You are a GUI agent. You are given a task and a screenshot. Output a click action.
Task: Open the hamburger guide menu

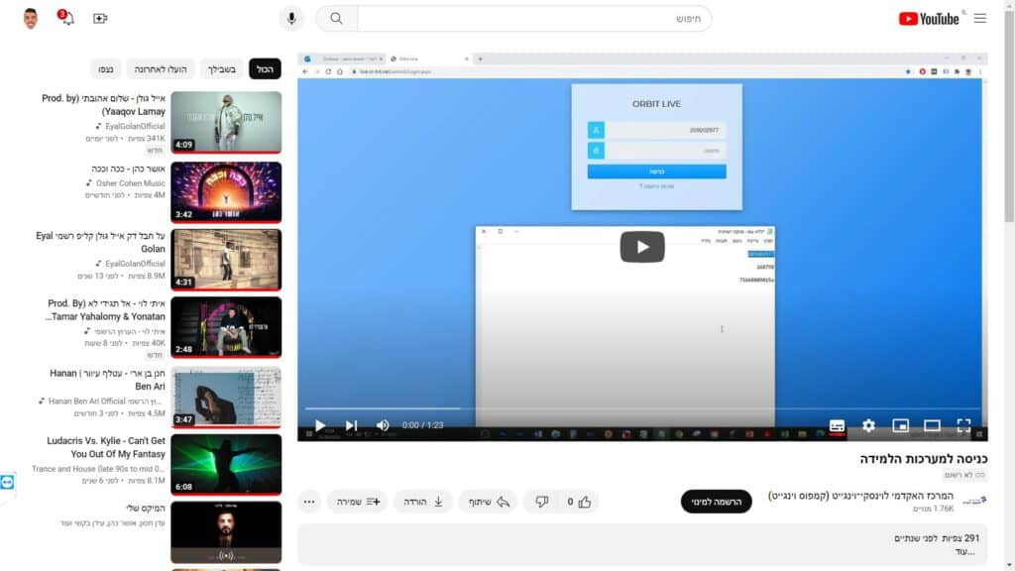[980, 19]
